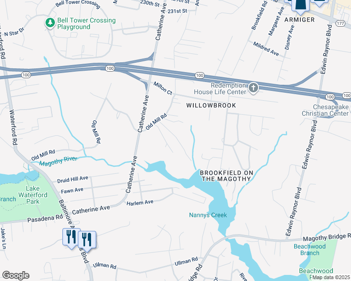Image resolution: width=351 pixels, height=281 pixels.
Task: Click the Brookfield on the Magothy neighborhood label
Action: coord(226,176)
